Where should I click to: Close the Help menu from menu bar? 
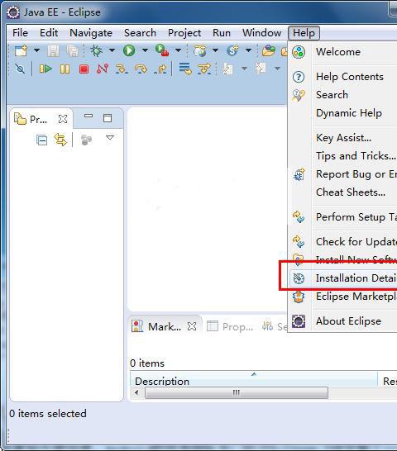304,33
